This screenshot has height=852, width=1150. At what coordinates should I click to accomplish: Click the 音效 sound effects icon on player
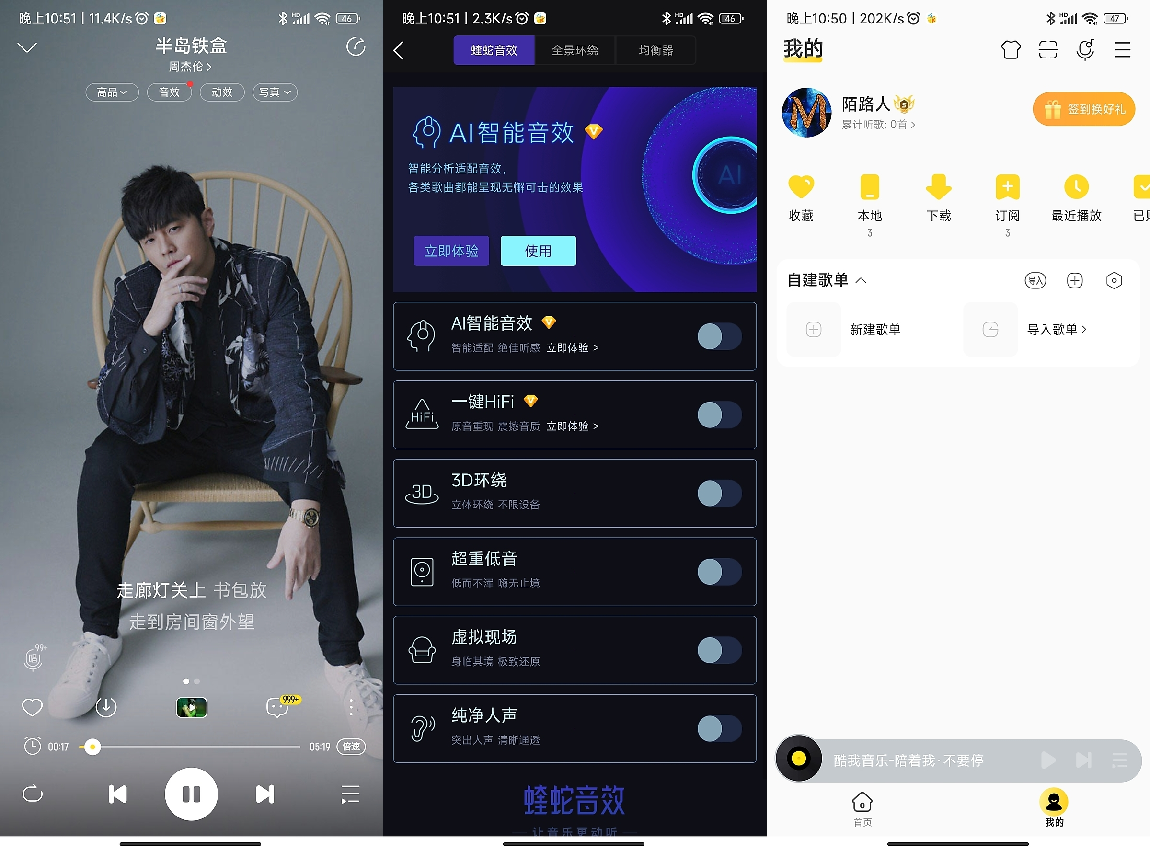pos(169,92)
